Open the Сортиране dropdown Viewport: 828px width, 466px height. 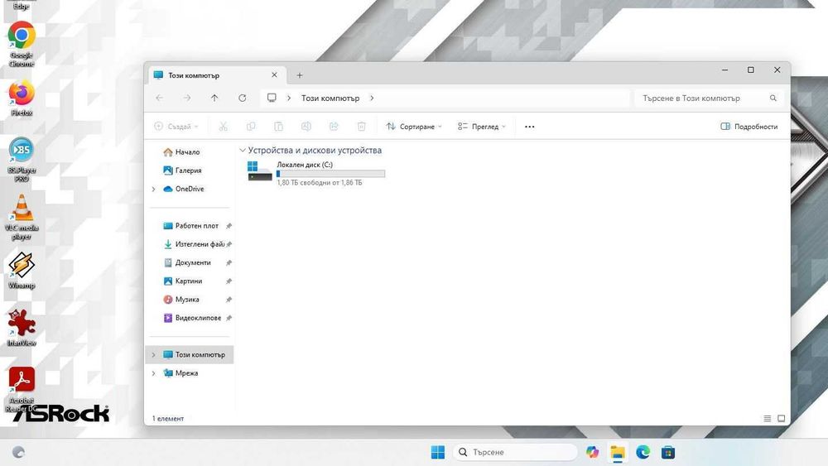(413, 127)
